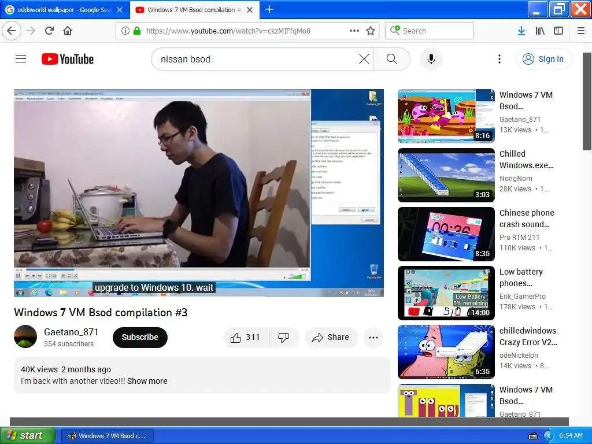Click Erik_GamerPro channel name
Viewport: 592px width, 444px height.
click(x=523, y=297)
